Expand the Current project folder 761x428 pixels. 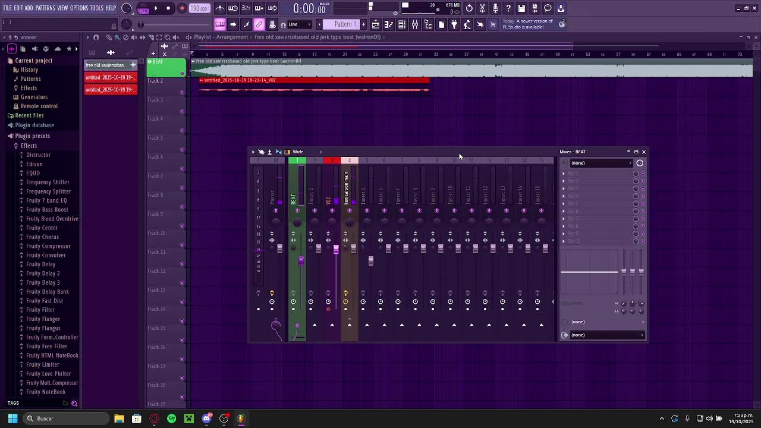coord(33,61)
